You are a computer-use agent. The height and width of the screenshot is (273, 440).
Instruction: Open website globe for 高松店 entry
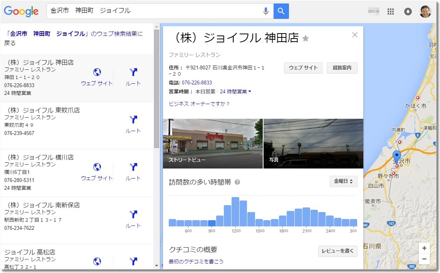click(x=97, y=261)
